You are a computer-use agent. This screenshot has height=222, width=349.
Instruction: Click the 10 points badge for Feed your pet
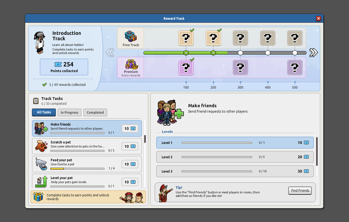130,164
